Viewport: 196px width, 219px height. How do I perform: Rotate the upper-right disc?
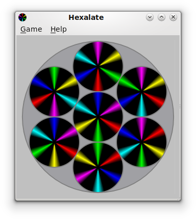pyautogui.click(x=141, y=91)
